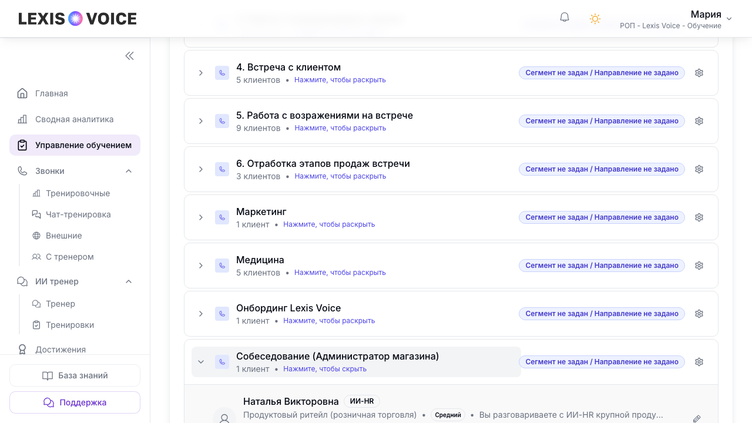Open Достижения page
This screenshot has width=752, height=423.
pyautogui.click(x=75, y=349)
